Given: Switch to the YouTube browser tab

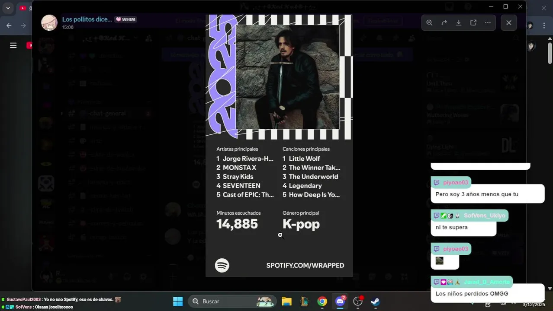Looking at the screenshot, I should pyautogui.click(x=23, y=8).
